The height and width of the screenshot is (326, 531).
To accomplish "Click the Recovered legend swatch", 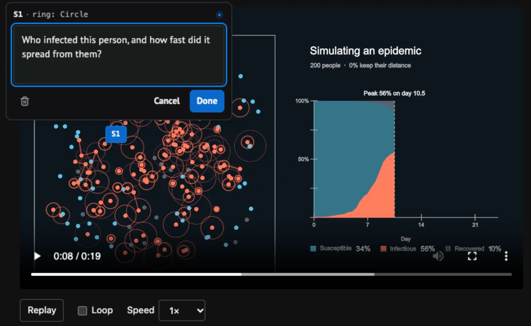I will 448,249.
